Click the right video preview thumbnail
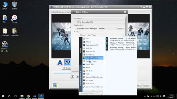This screenshot has height=99, width=177. coord(139,36)
